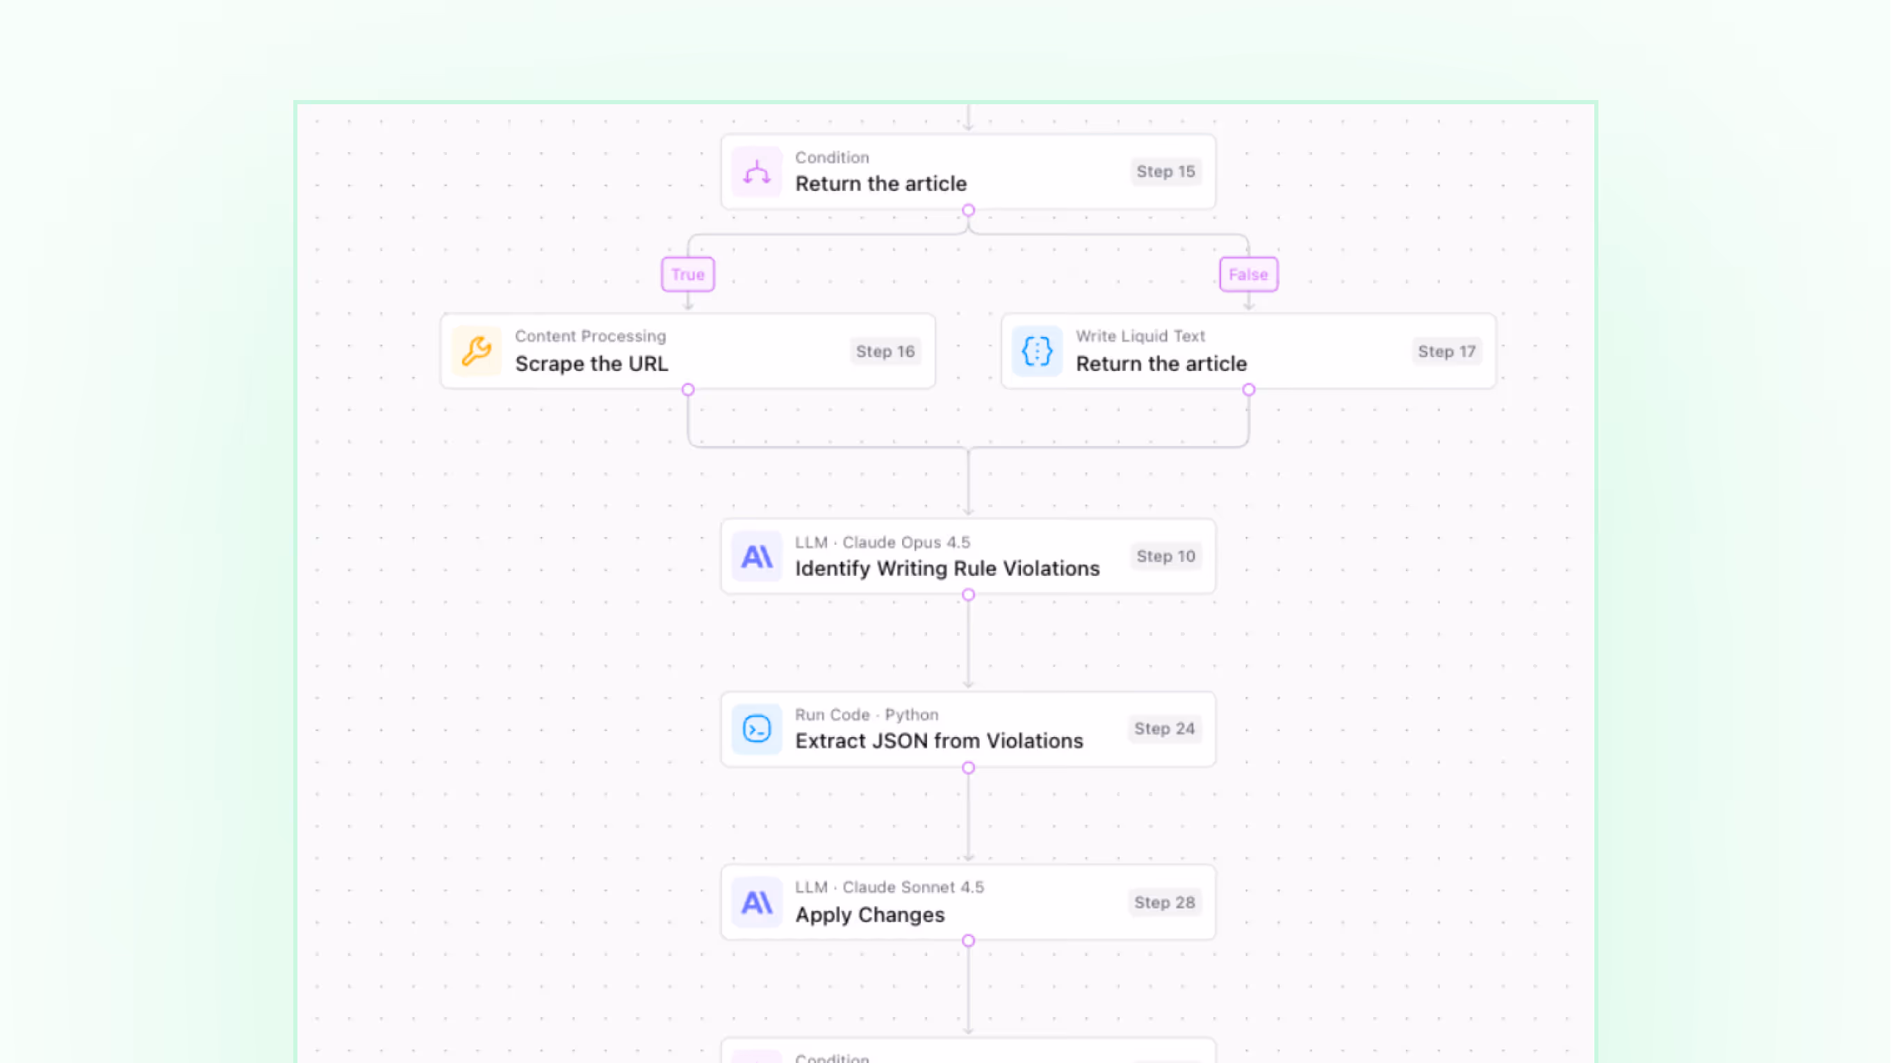This screenshot has width=1891, height=1063.
Task: Click output connector below Return the article condition
Action: 968,211
